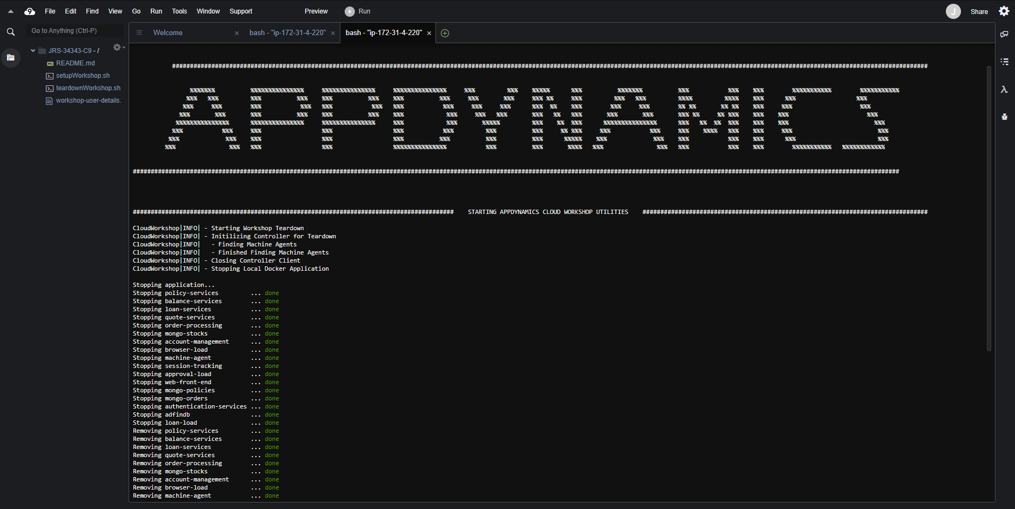Open the AWS Cloud9 home cloud icon
Image resolution: width=1015 pixels, height=509 pixels.
coord(30,11)
